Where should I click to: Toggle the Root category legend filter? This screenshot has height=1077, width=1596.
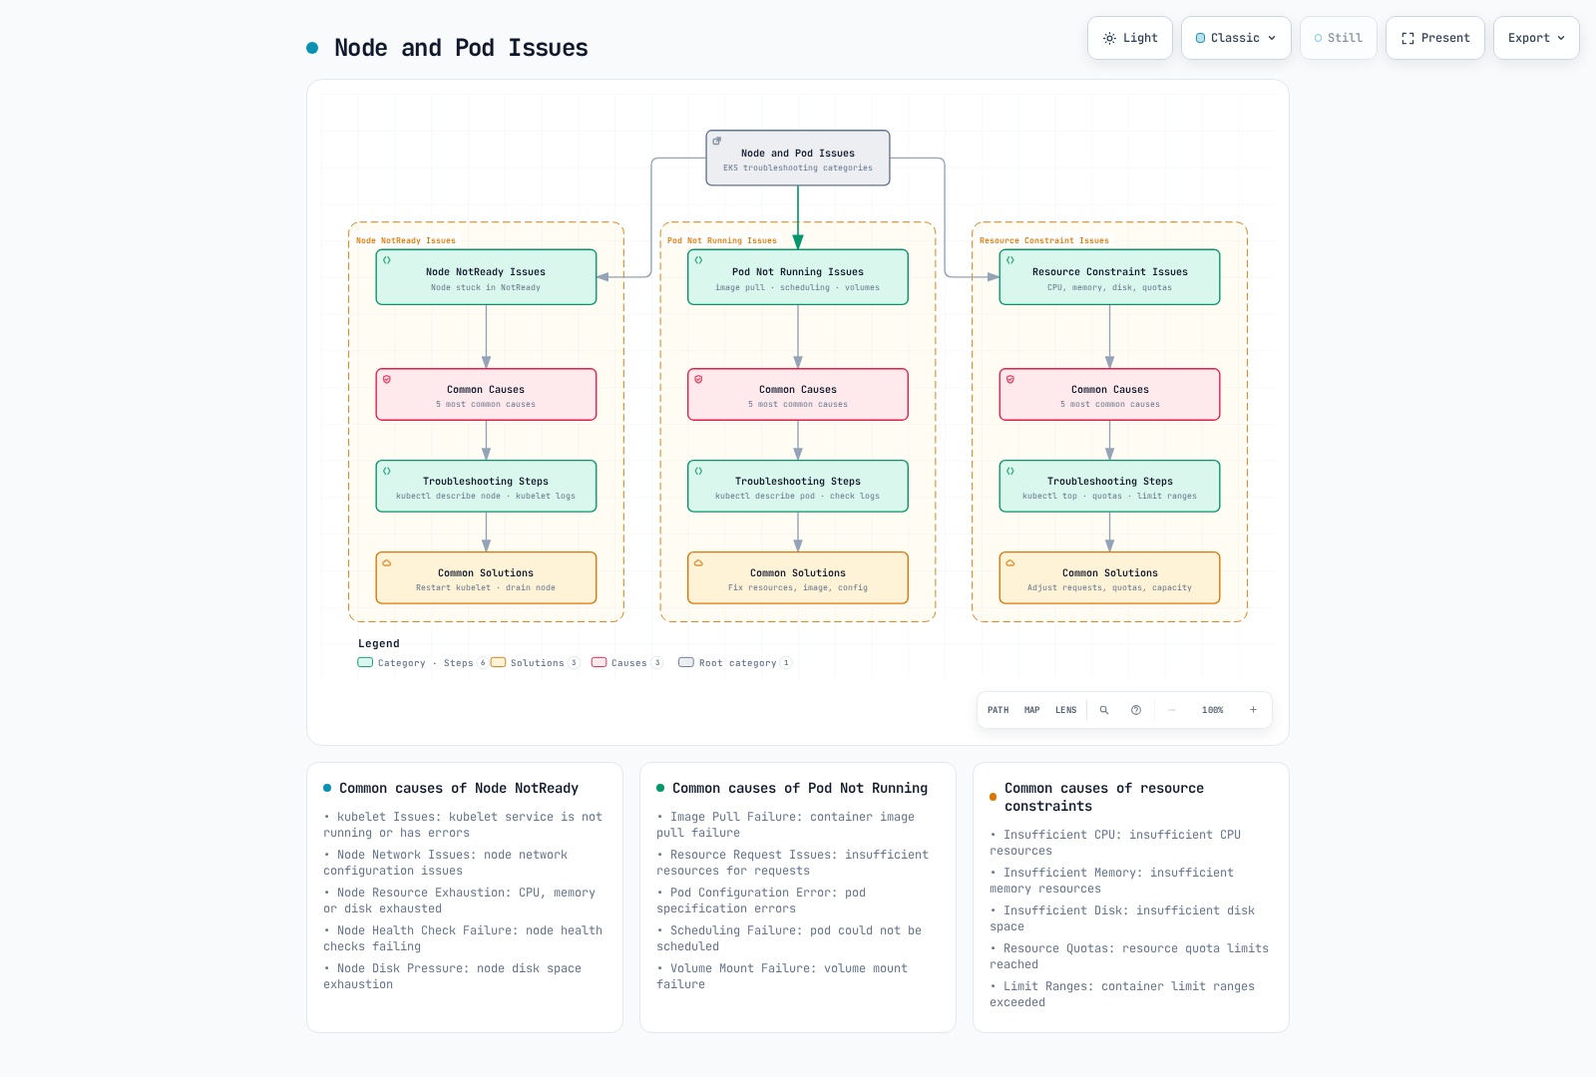pyautogui.click(x=735, y=663)
